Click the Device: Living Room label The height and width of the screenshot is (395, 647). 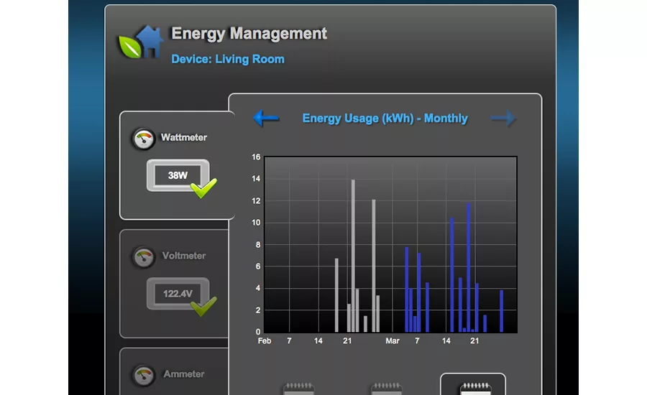click(228, 60)
